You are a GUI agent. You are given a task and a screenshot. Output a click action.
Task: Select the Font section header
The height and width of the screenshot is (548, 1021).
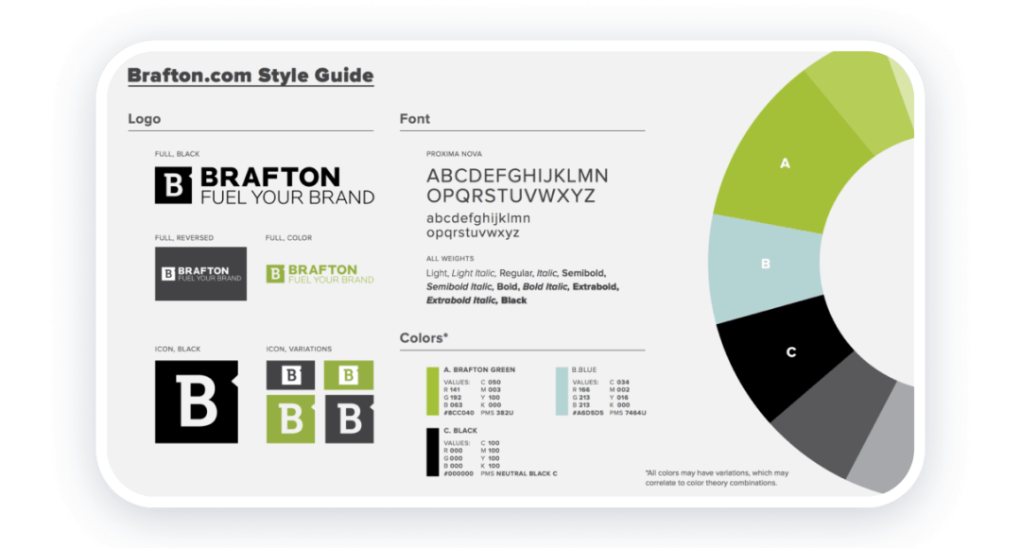pos(414,119)
